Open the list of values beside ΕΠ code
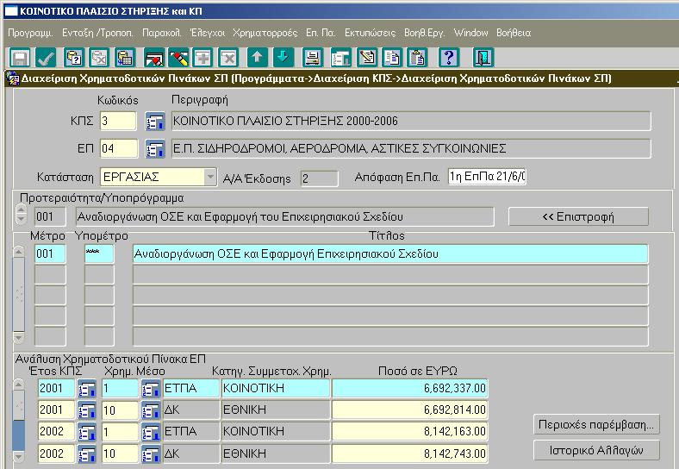Viewport: 679px width, 469px height. (155, 149)
